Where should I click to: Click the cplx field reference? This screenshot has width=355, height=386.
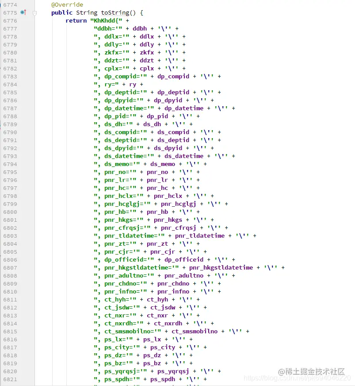point(147,69)
